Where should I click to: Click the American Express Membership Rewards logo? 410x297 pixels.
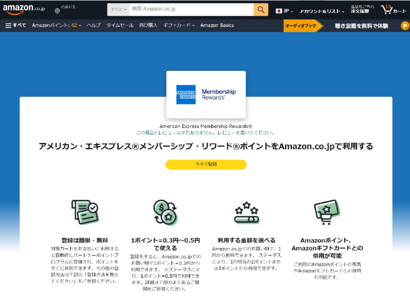(206, 94)
